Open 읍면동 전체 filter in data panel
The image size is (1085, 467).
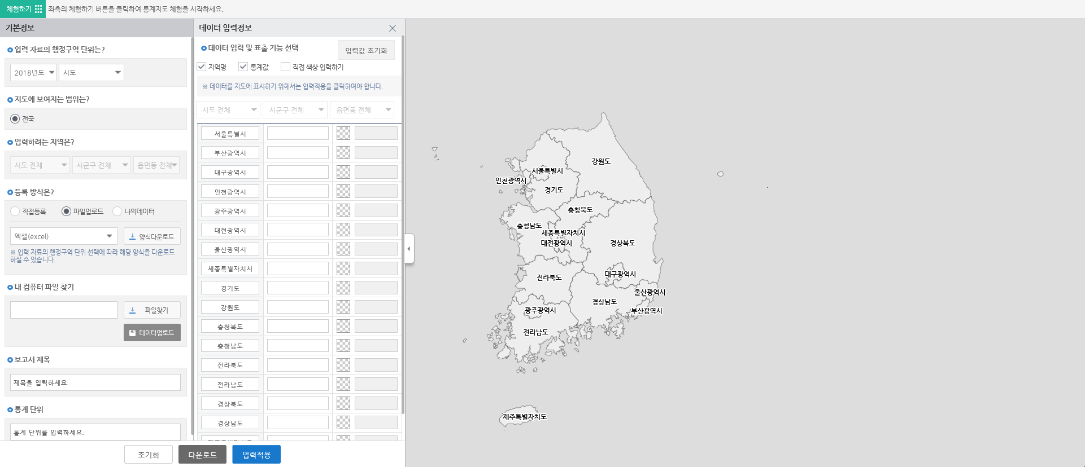click(x=362, y=110)
